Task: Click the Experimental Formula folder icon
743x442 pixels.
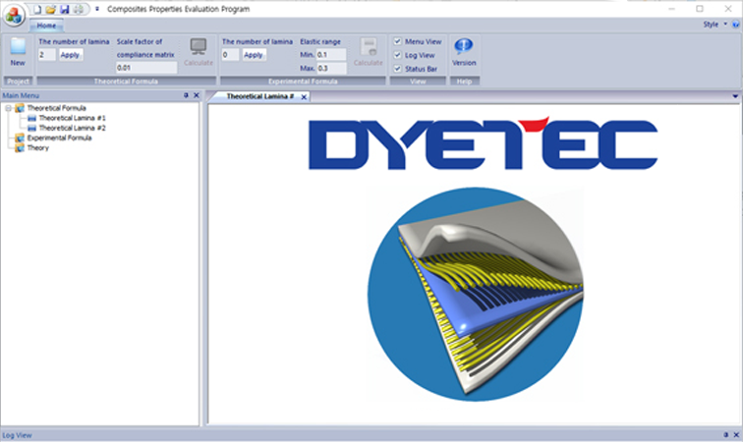Action: pos(20,138)
